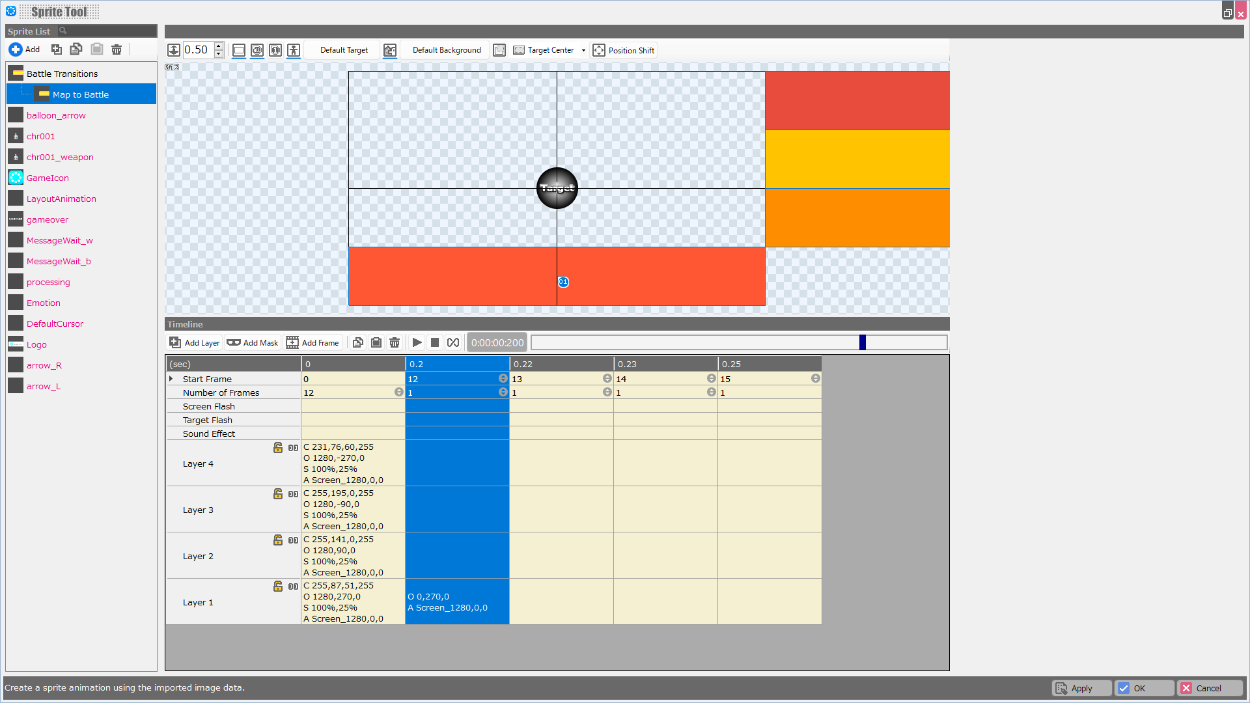Image resolution: width=1250 pixels, height=703 pixels.
Task: Toggle target character display icon
Action: coord(294,50)
